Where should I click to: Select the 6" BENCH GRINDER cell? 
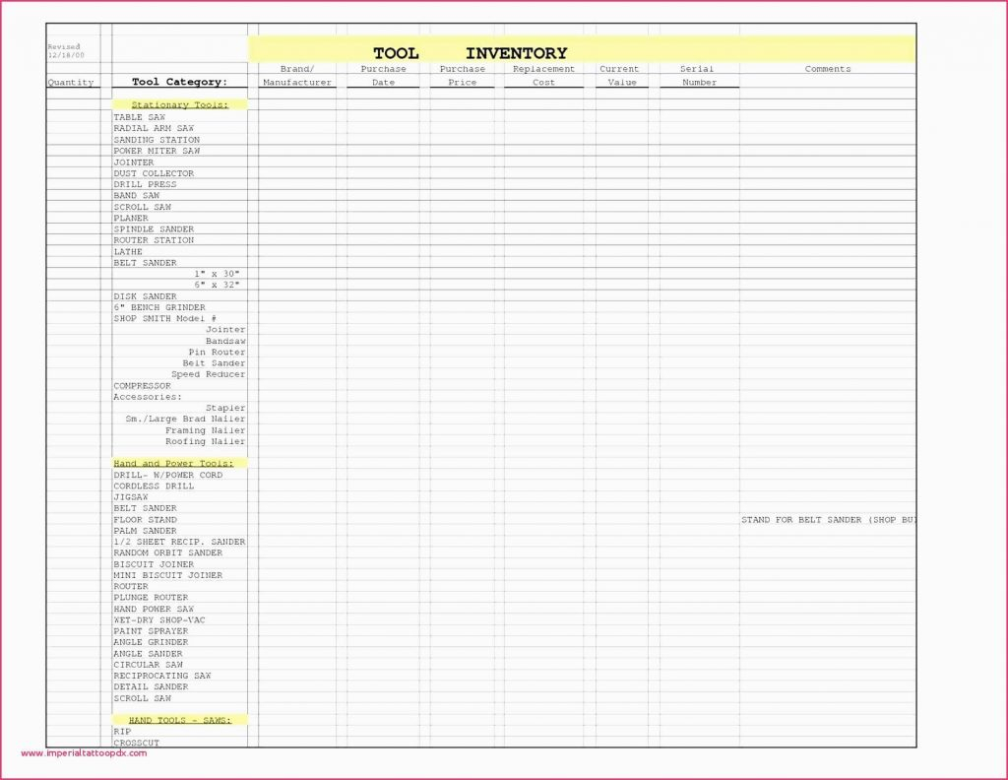[159, 307]
